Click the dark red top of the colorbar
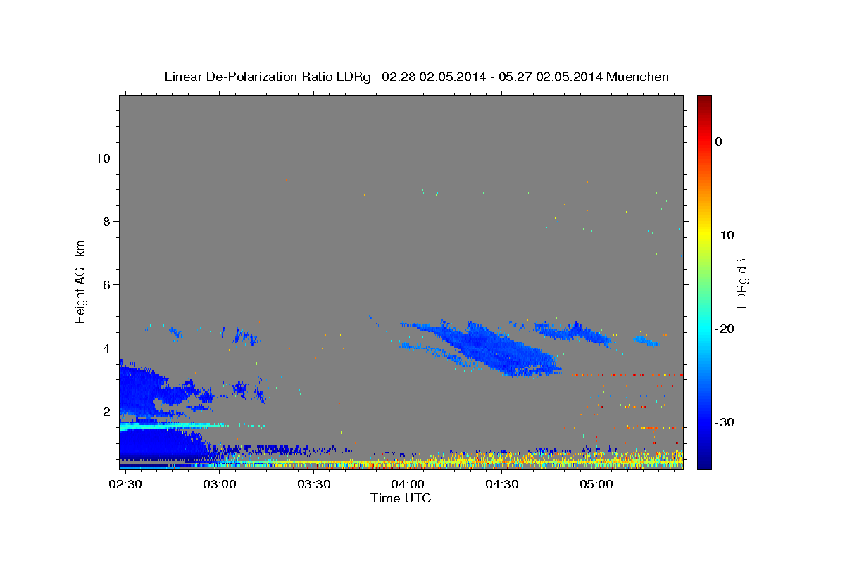Screen dimensions: 845x563 point(704,102)
